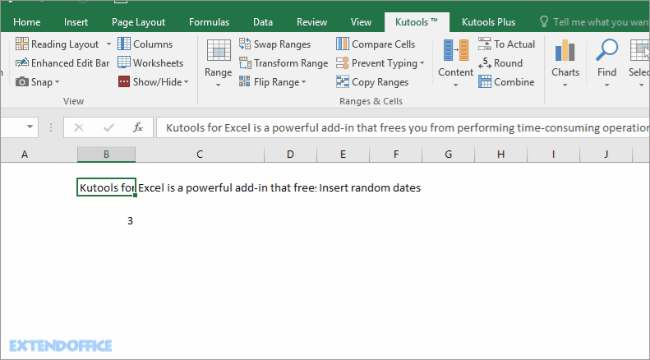Click the Round icon
The height and width of the screenshot is (360, 650).
(x=485, y=63)
